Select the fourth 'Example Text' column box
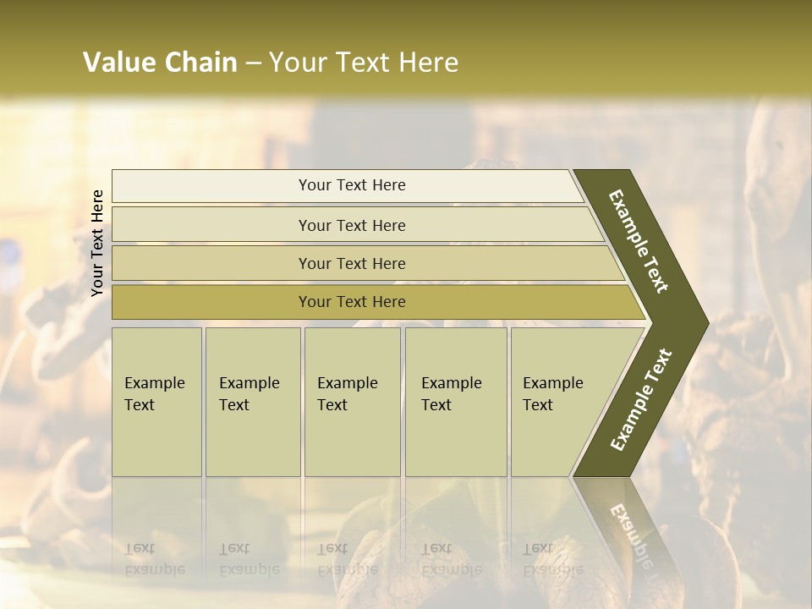812x609 pixels. [x=456, y=402]
